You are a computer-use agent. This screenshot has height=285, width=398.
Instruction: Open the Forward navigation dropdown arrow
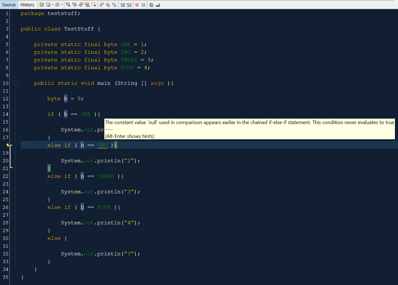click(62, 5)
